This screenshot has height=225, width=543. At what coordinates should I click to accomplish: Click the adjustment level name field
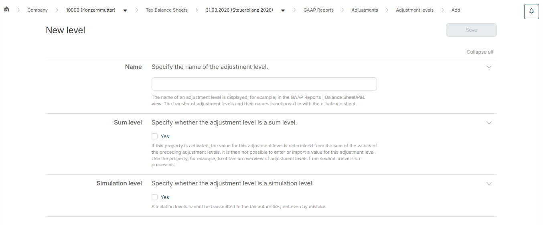point(264,84)
